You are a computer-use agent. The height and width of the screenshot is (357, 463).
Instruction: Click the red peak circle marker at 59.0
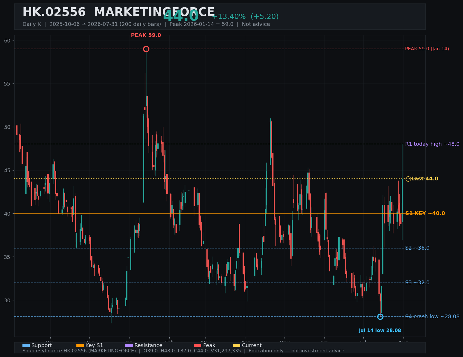pos(146,49)
